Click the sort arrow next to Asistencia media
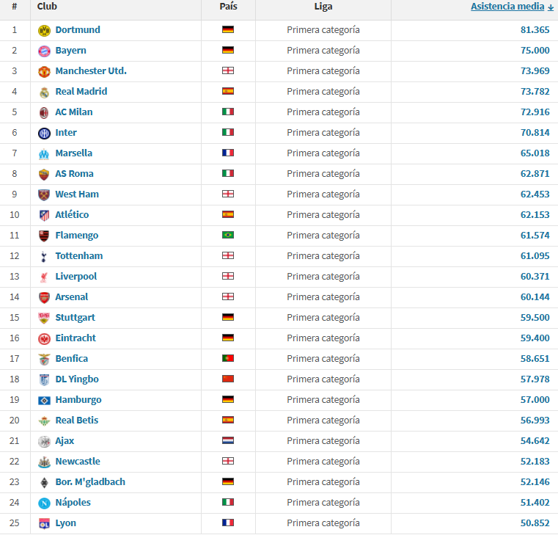 coord(551,7)
